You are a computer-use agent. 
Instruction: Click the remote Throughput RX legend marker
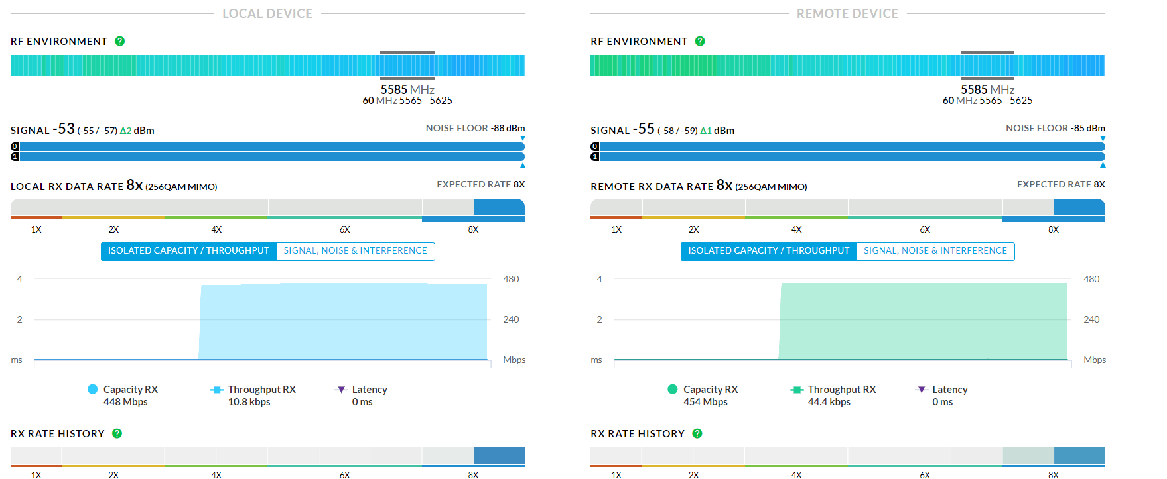(797, 390)
